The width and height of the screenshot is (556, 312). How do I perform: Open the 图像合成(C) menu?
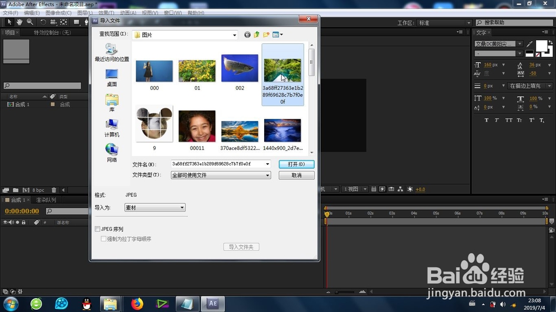(58, 13)
